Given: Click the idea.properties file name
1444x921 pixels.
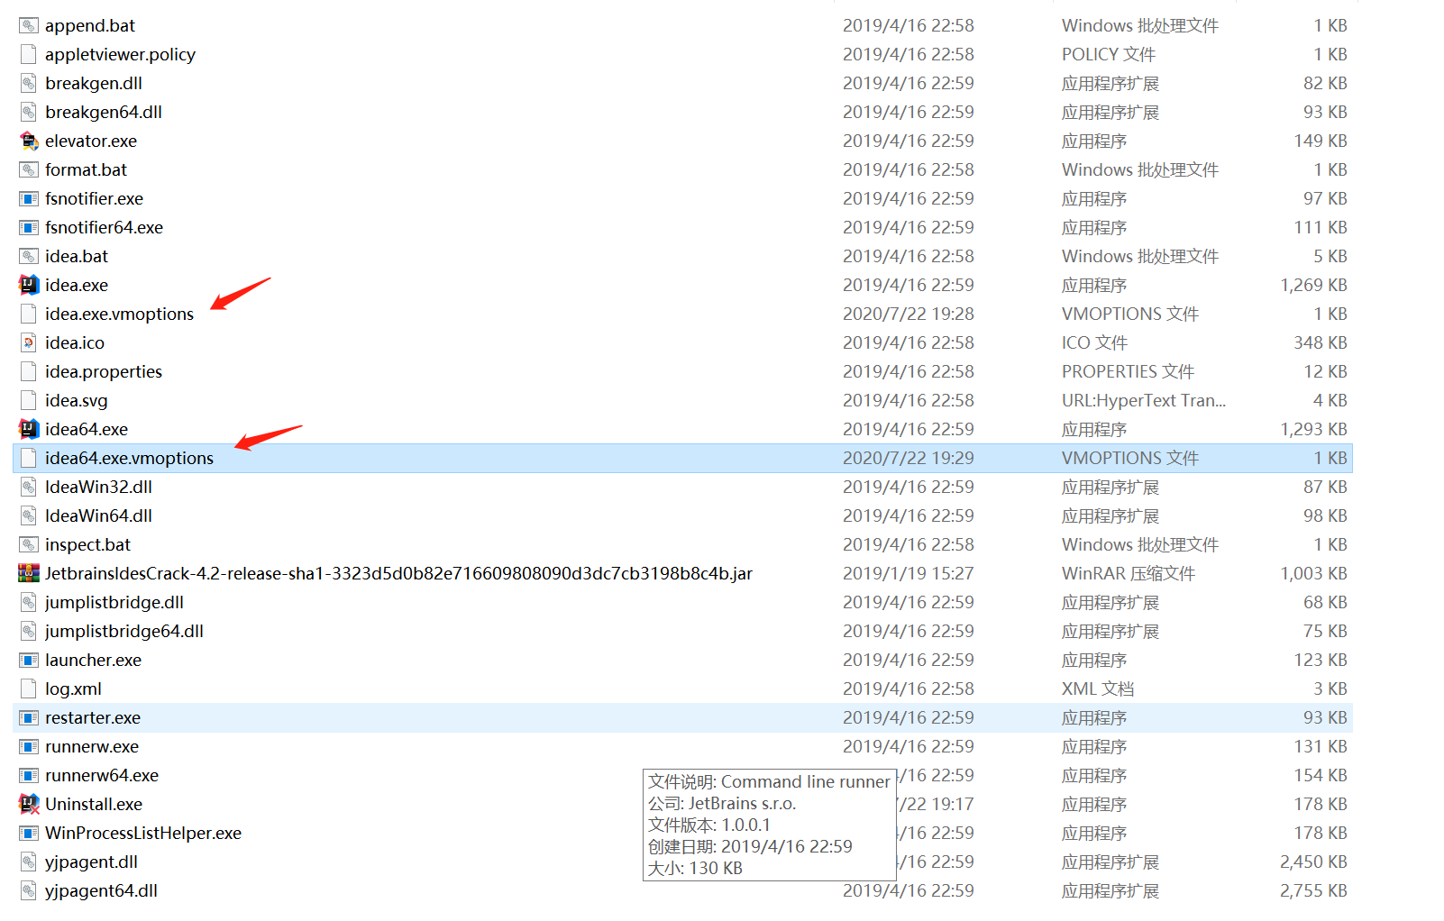Looking at the screenshot, I should 104,371.
